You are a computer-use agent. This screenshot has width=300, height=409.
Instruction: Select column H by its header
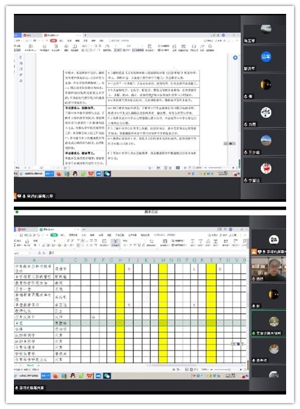click(120, 260)
